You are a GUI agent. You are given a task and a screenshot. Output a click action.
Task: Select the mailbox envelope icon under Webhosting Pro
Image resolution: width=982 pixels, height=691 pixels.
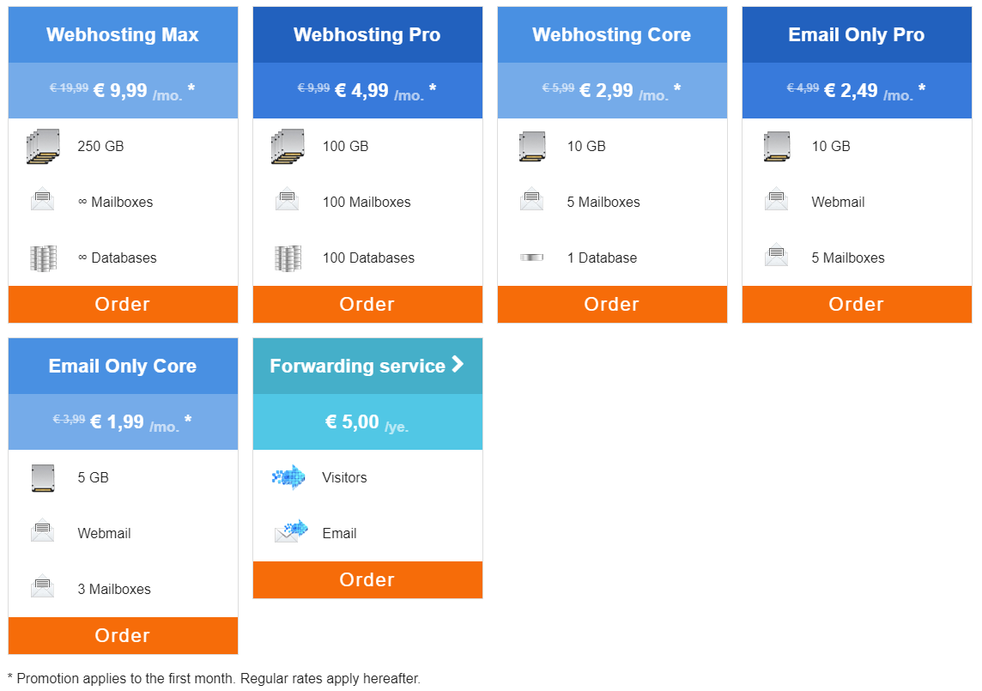[x=287, y=202]
